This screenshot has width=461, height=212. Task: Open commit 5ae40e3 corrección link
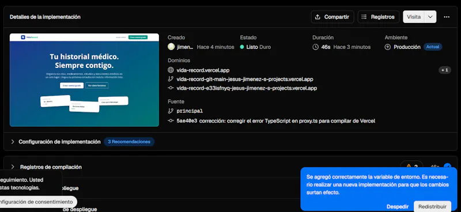[x=276, y=121]
